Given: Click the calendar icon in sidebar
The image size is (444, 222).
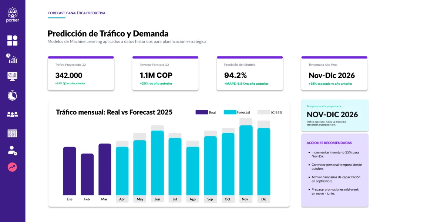Looking at the screenshot, I should [x=12, y=132].
